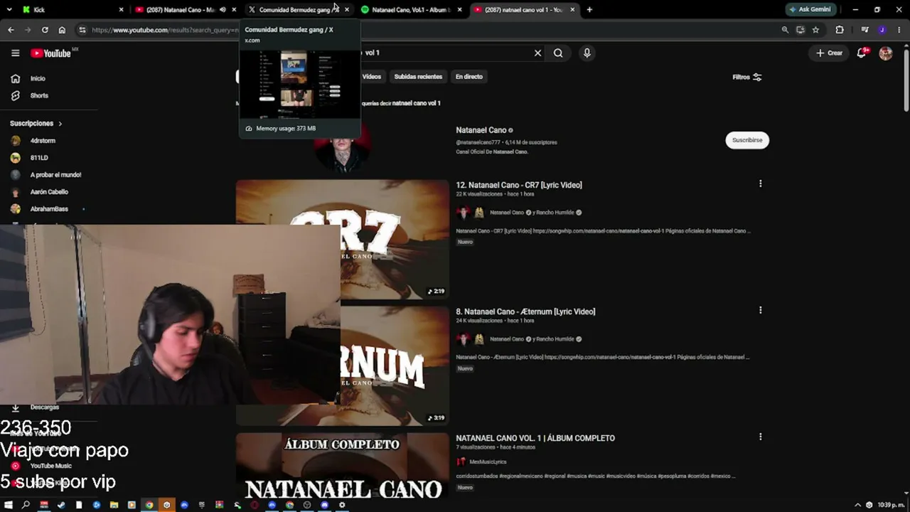This screenshot has width=910, height=512.
Task: Open more options for CR7 Lyric Video
Action: click(760, 183)
